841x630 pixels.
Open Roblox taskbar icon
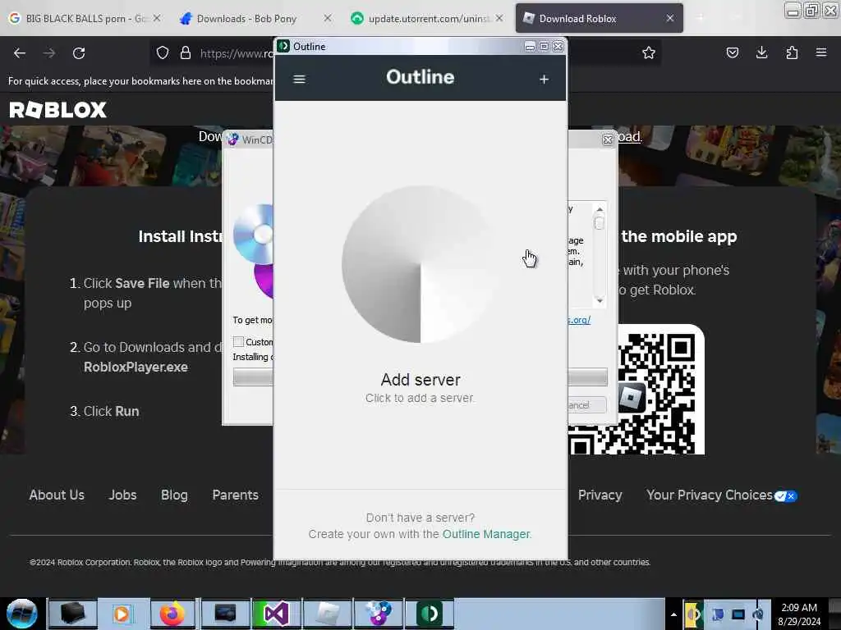point(327,614)
